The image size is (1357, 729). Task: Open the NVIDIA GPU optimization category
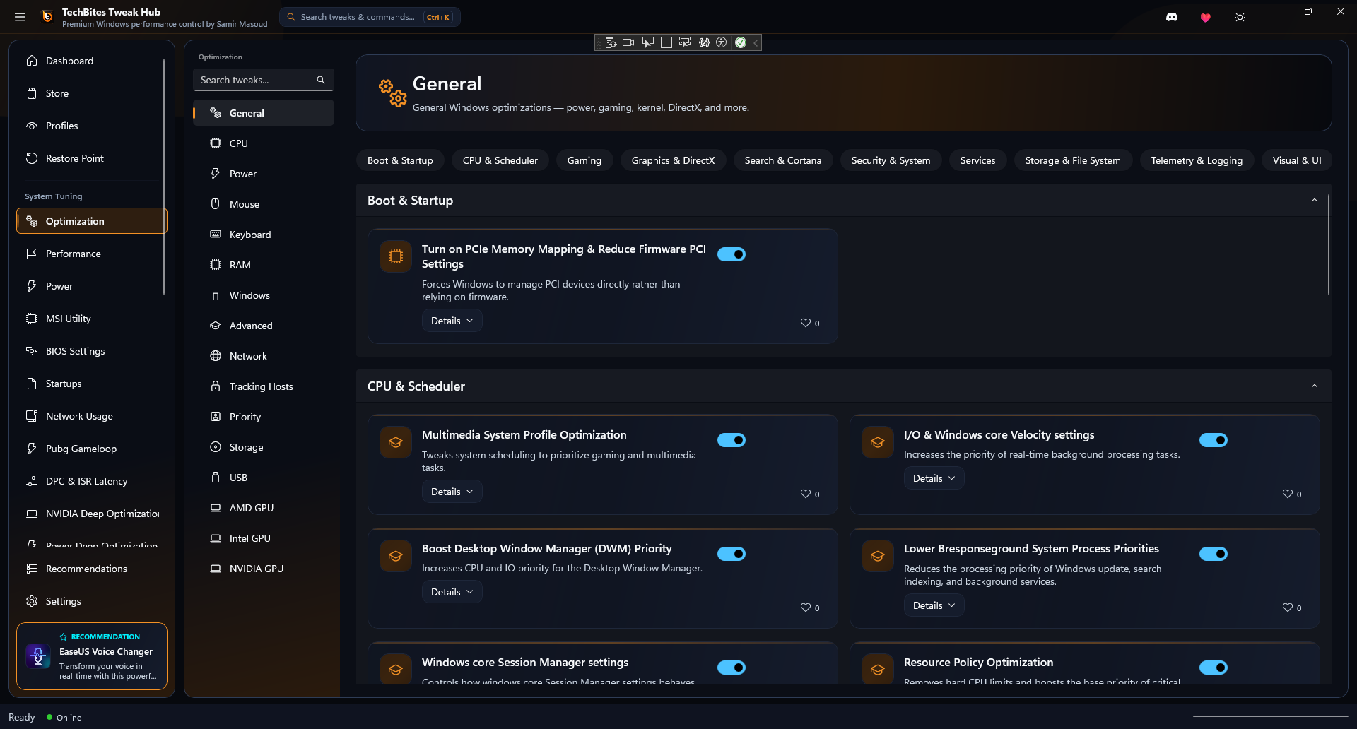[264, 569]
